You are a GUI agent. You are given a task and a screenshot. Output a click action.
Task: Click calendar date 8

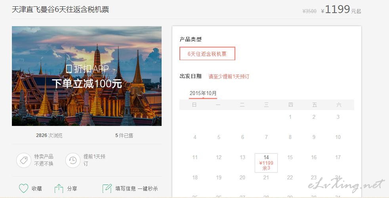tap(290, 137)
